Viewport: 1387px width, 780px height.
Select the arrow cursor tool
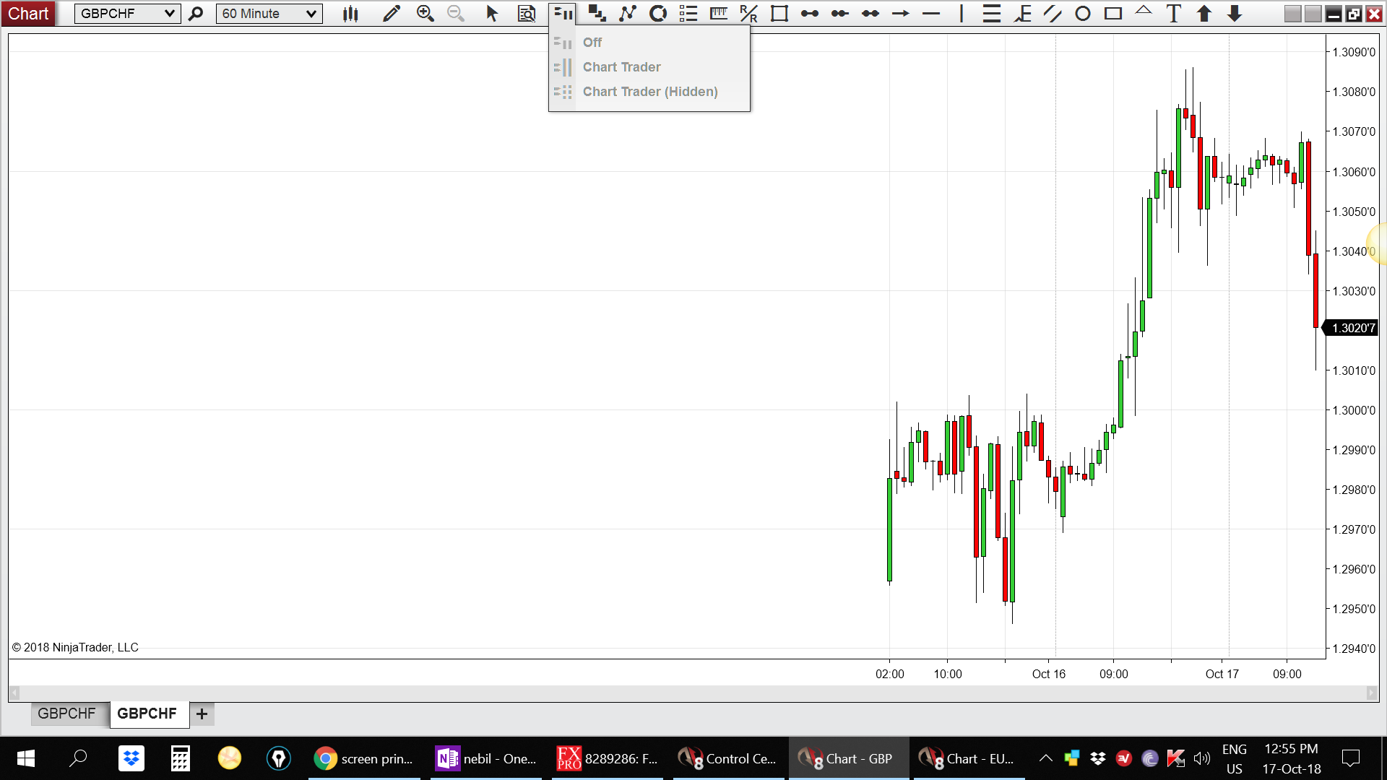492,14
